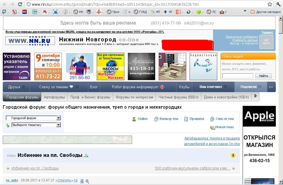The image size is (283, 185).
Task: Open the МК bookmark icon
Action: 25,12
